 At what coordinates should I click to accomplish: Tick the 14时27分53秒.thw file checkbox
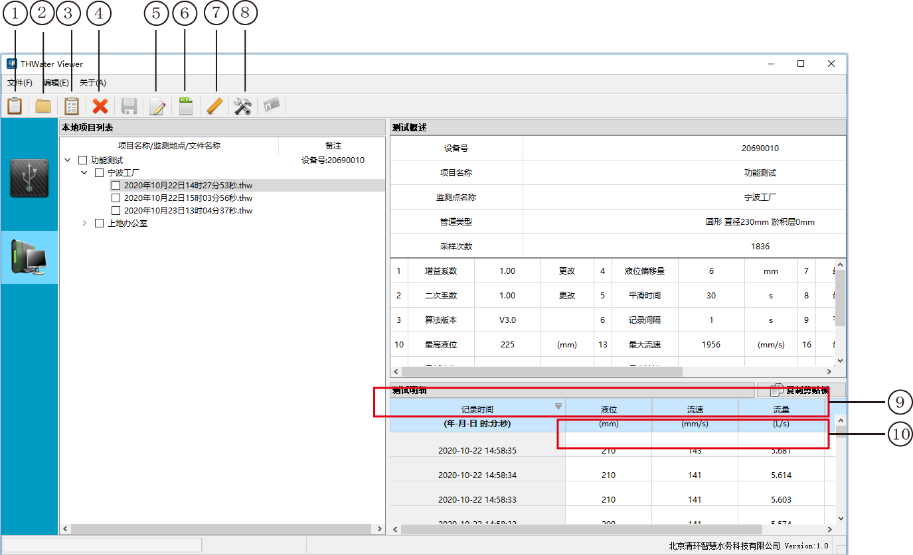pos(116,185)
